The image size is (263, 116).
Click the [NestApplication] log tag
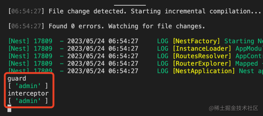tap(204, 71)
